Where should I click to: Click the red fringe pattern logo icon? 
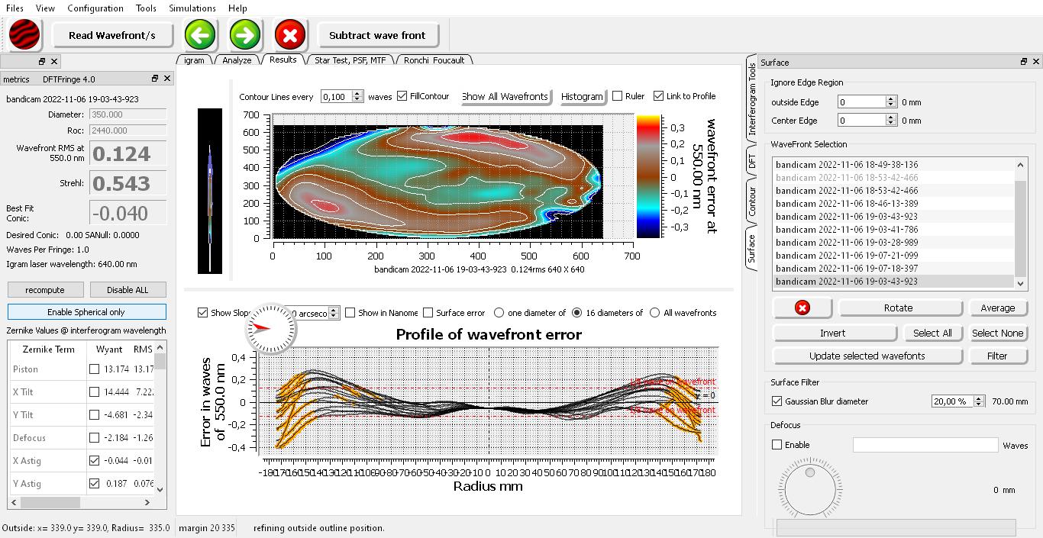click(x=24, y=35)
